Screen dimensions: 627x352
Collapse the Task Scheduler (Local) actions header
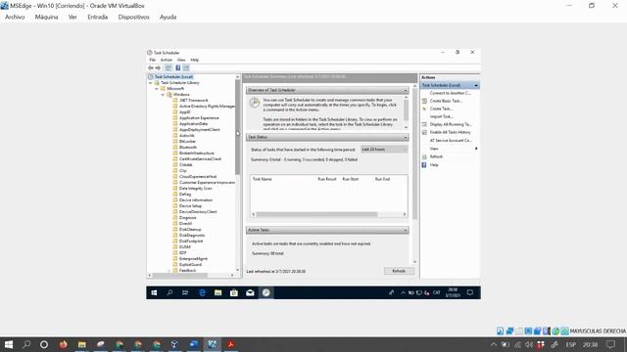(476, 85)
